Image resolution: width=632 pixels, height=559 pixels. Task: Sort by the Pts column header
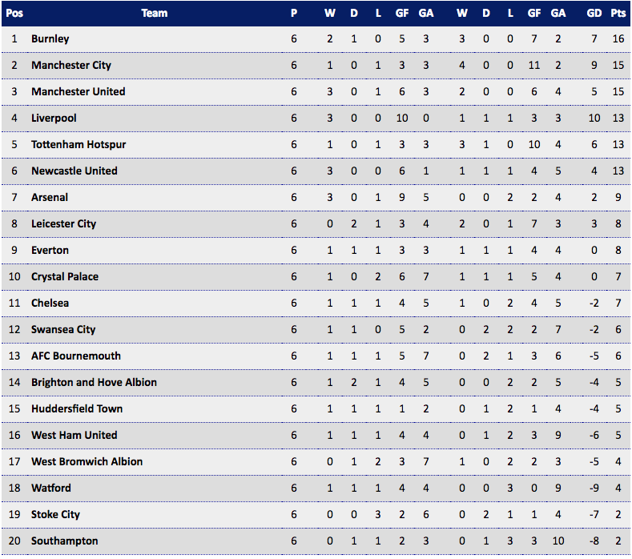pyautogui.click(x=618, y=14)
